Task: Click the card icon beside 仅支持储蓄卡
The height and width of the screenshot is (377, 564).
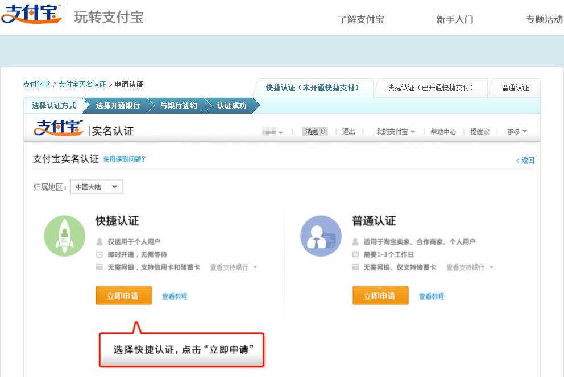Action: coord(355,267)
